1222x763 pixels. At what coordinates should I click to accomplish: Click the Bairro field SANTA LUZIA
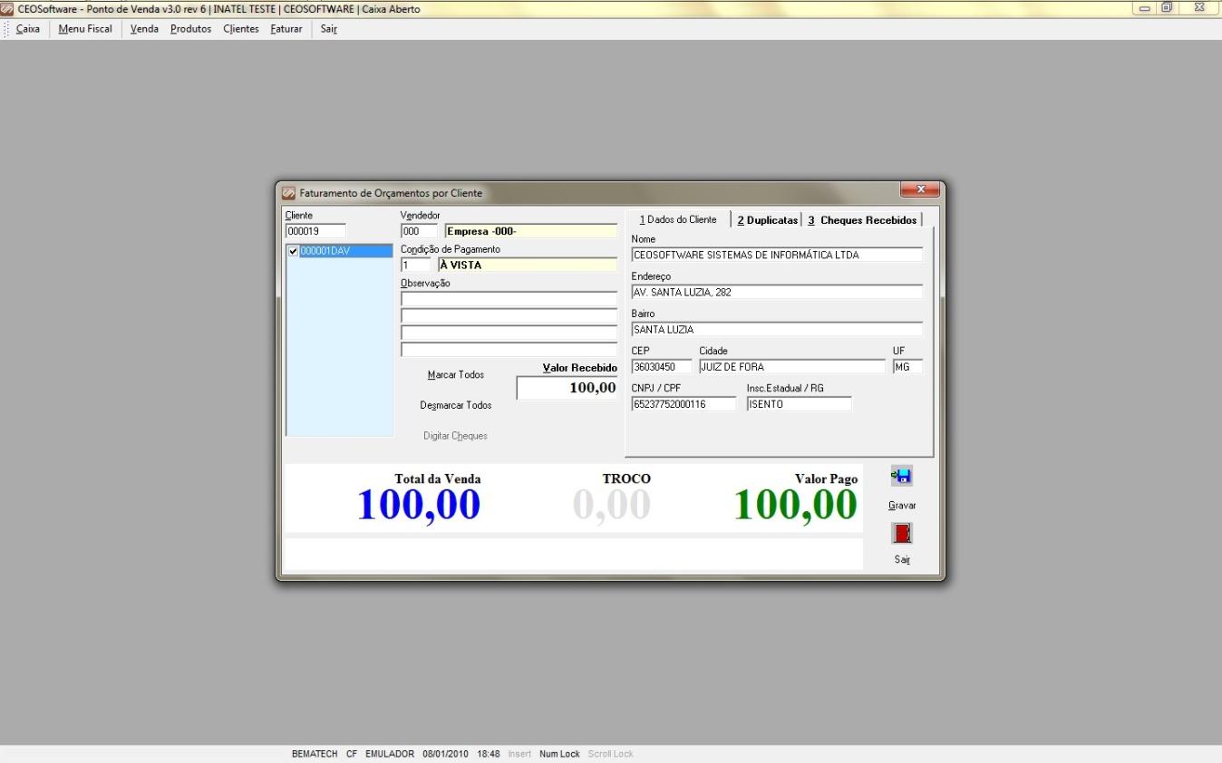pyautogui.click(x=777, y=329)
